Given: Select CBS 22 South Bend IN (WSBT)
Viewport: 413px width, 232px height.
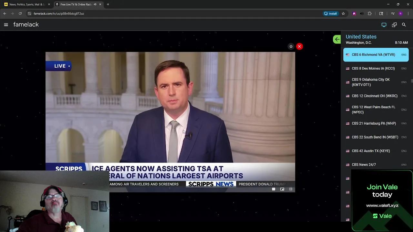Looking at the screenshot, I should tap(376, 137).
